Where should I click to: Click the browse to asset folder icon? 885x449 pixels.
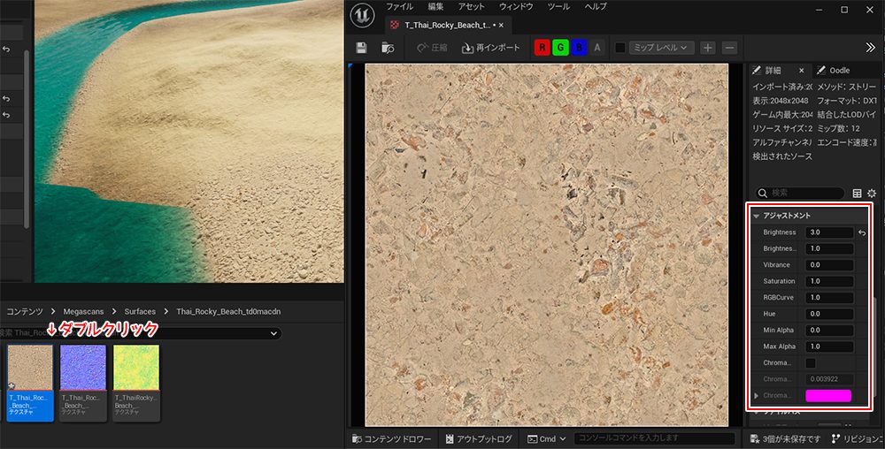click(x=387, y=48)
